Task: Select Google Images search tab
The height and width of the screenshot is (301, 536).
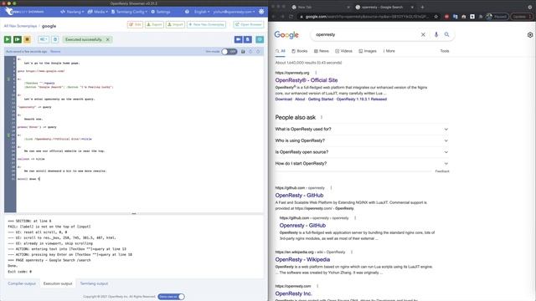Action: coord(368,51)
